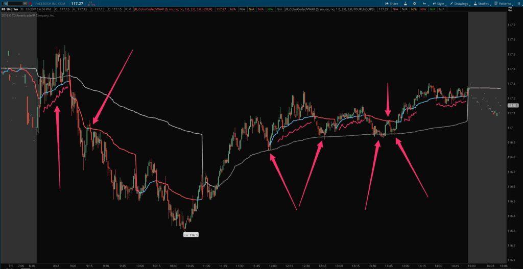Click the FB symbol input field
523x269 pixels.
point(13,4)
